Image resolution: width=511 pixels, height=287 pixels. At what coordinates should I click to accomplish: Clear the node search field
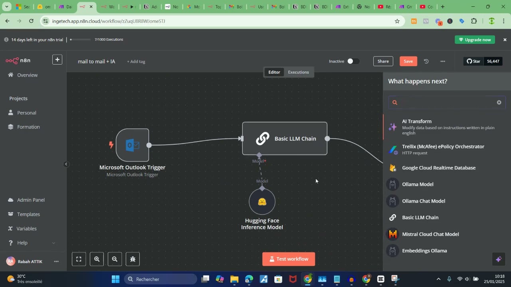499,102
